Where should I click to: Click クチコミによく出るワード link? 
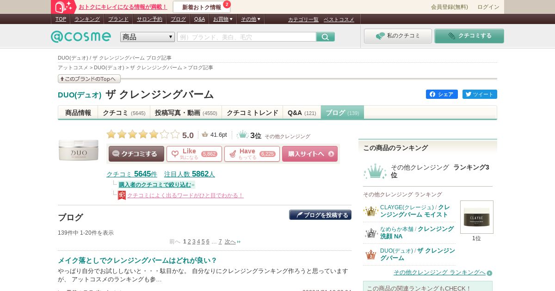coord(185,195)
